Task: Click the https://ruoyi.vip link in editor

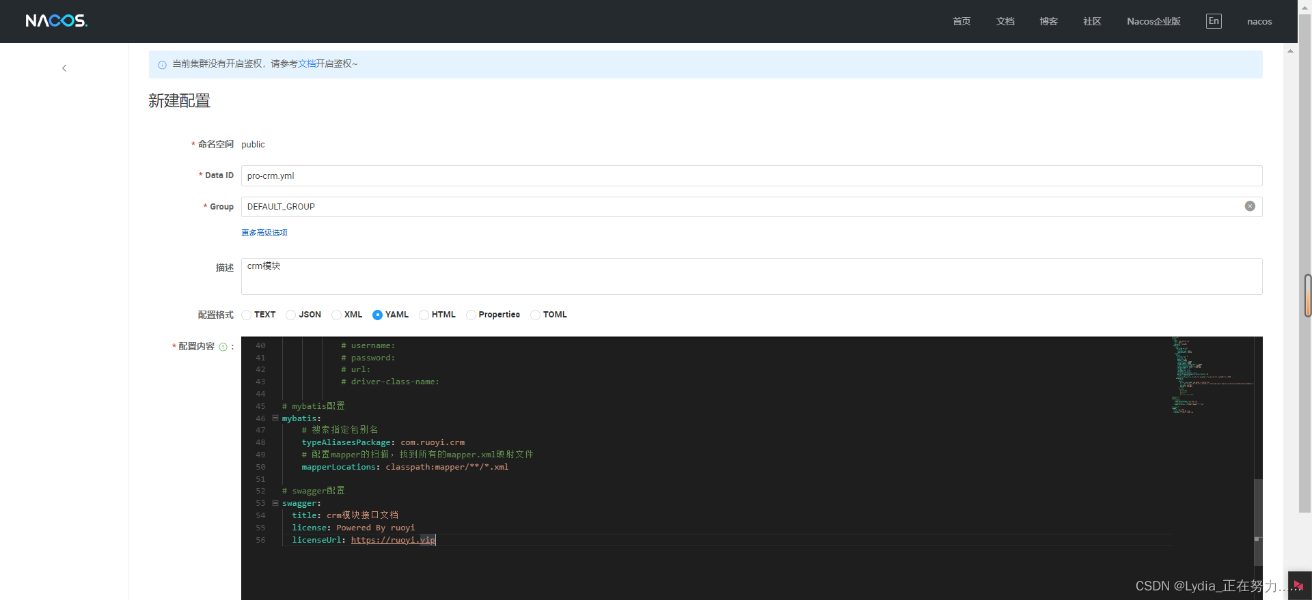Action: click(393, 540)
